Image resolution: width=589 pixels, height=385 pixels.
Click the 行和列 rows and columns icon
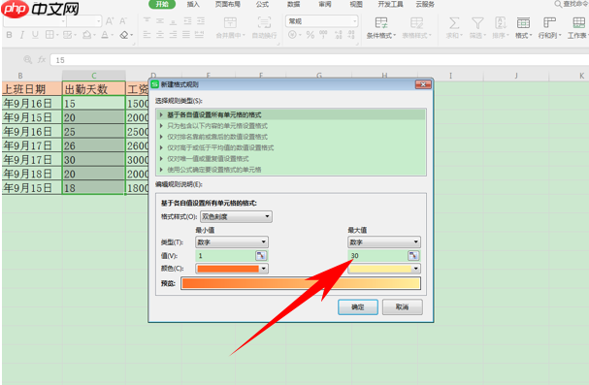[549, 23]
